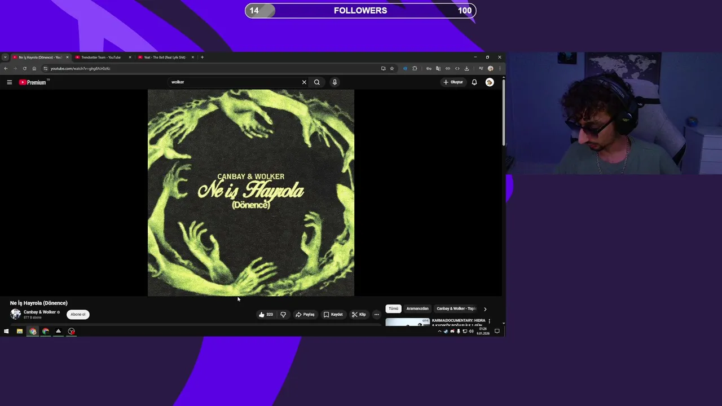Start voice search with microphone icon
The image size is (722, 406).
pyautogui.click(x=334, y=82)
